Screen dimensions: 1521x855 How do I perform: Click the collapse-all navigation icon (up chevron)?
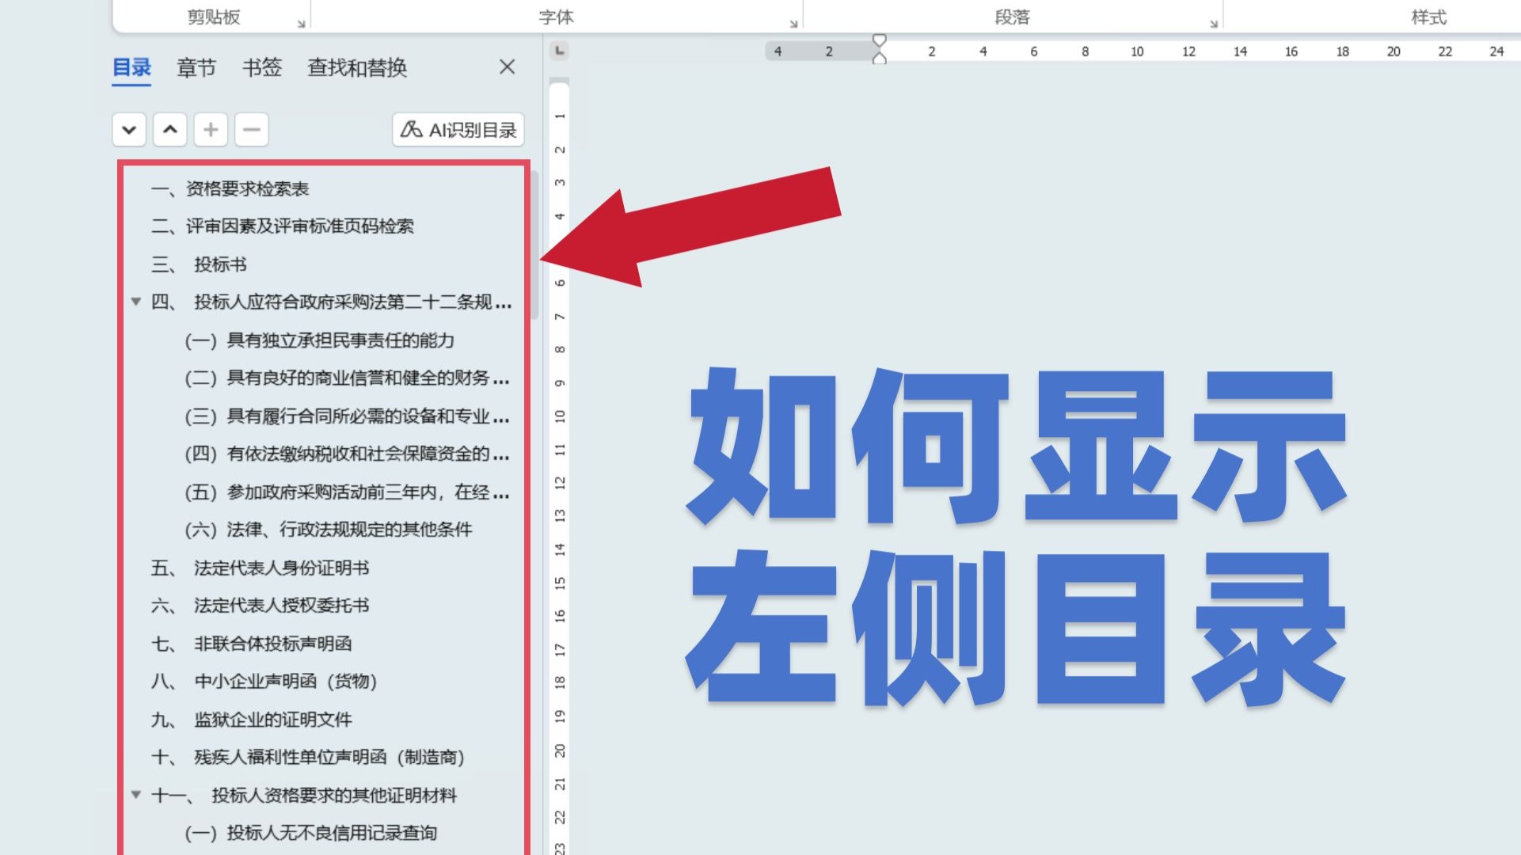point(169,130)
